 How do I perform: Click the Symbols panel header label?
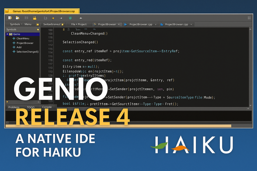pyautogui.click(x=11, y=30)
